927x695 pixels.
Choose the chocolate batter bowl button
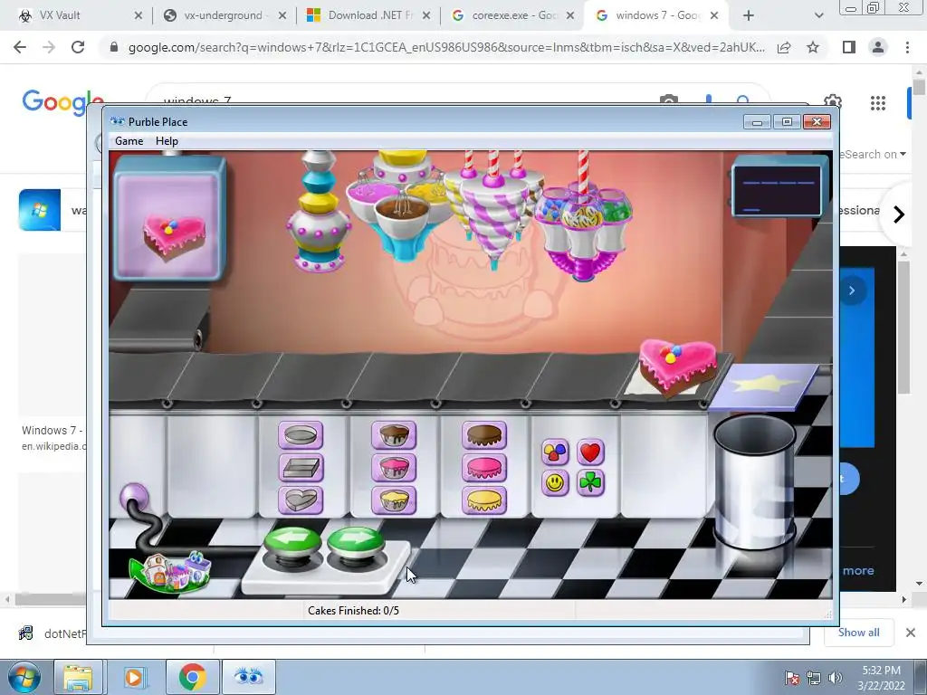394,435
